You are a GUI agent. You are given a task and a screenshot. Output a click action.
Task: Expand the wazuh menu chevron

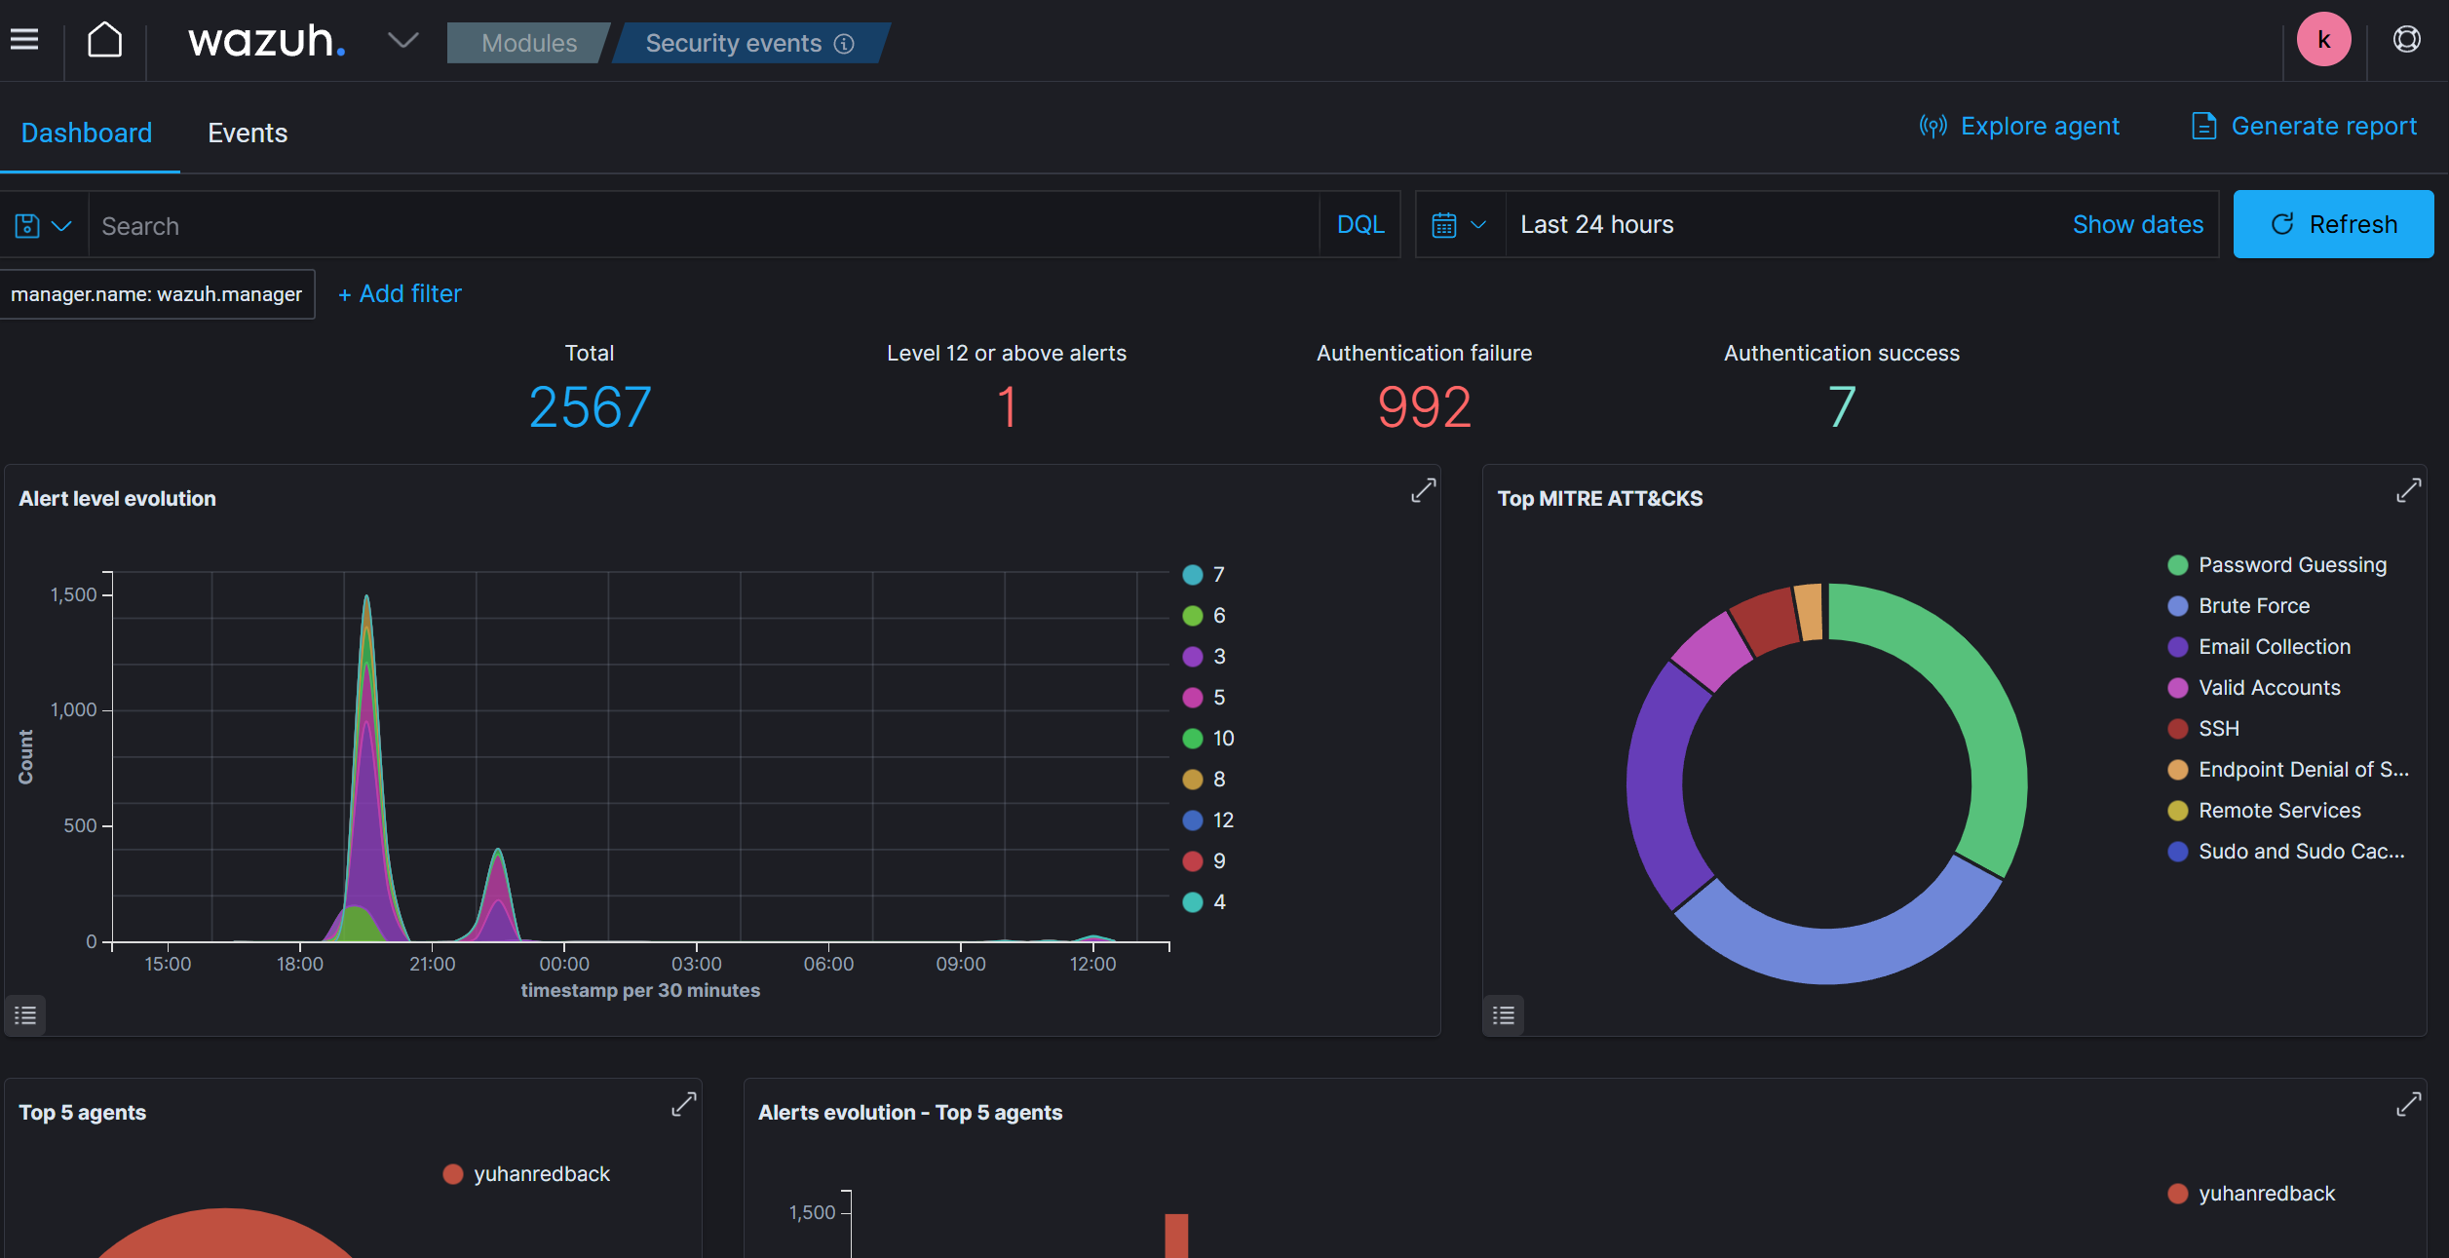pos(402,40)
